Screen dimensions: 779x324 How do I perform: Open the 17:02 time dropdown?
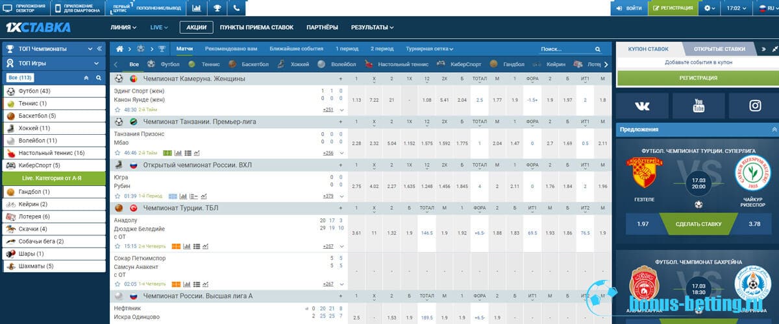tap(737, 8)
